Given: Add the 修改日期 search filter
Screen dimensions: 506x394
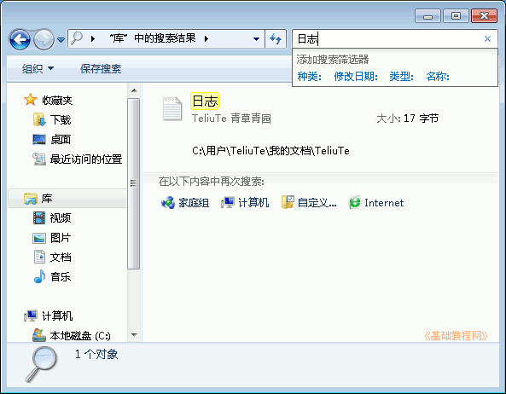Looking at the screenshot, I should pos(356,77).
